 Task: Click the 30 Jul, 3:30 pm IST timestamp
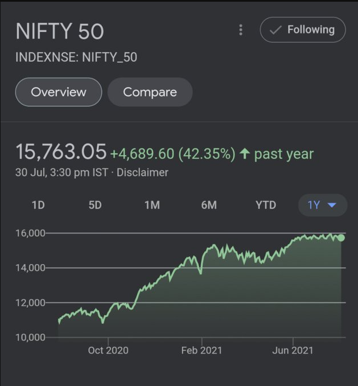point(62,173)
